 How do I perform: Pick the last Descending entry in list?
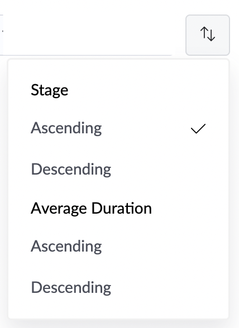(x=118, y=287)
